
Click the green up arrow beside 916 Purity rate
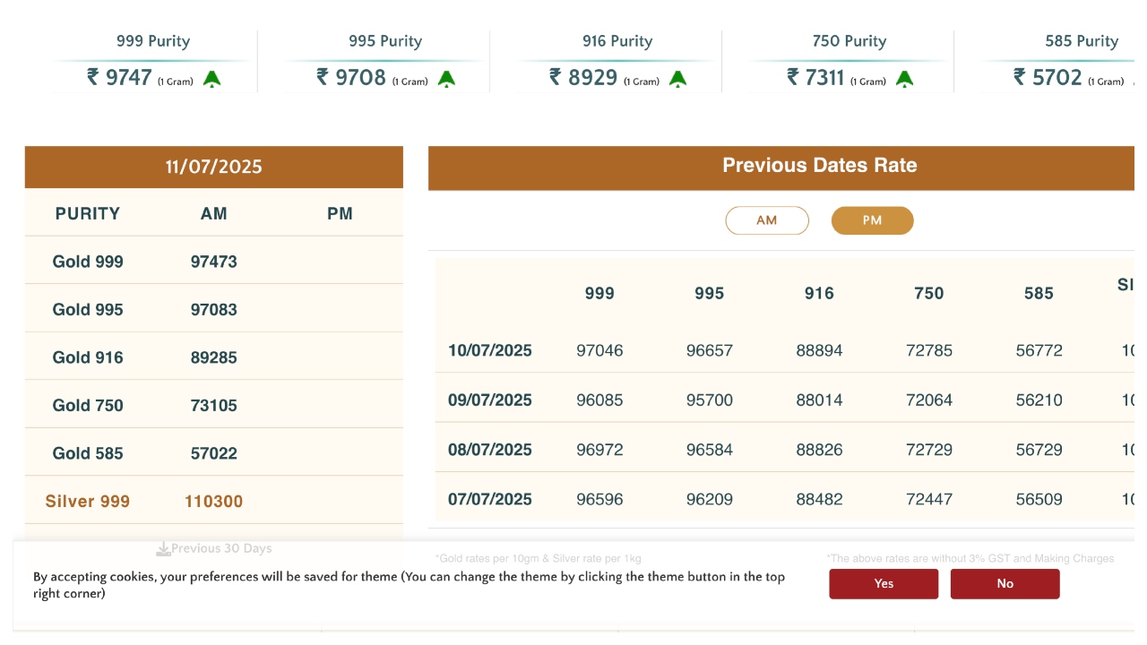tap(678, 79)
